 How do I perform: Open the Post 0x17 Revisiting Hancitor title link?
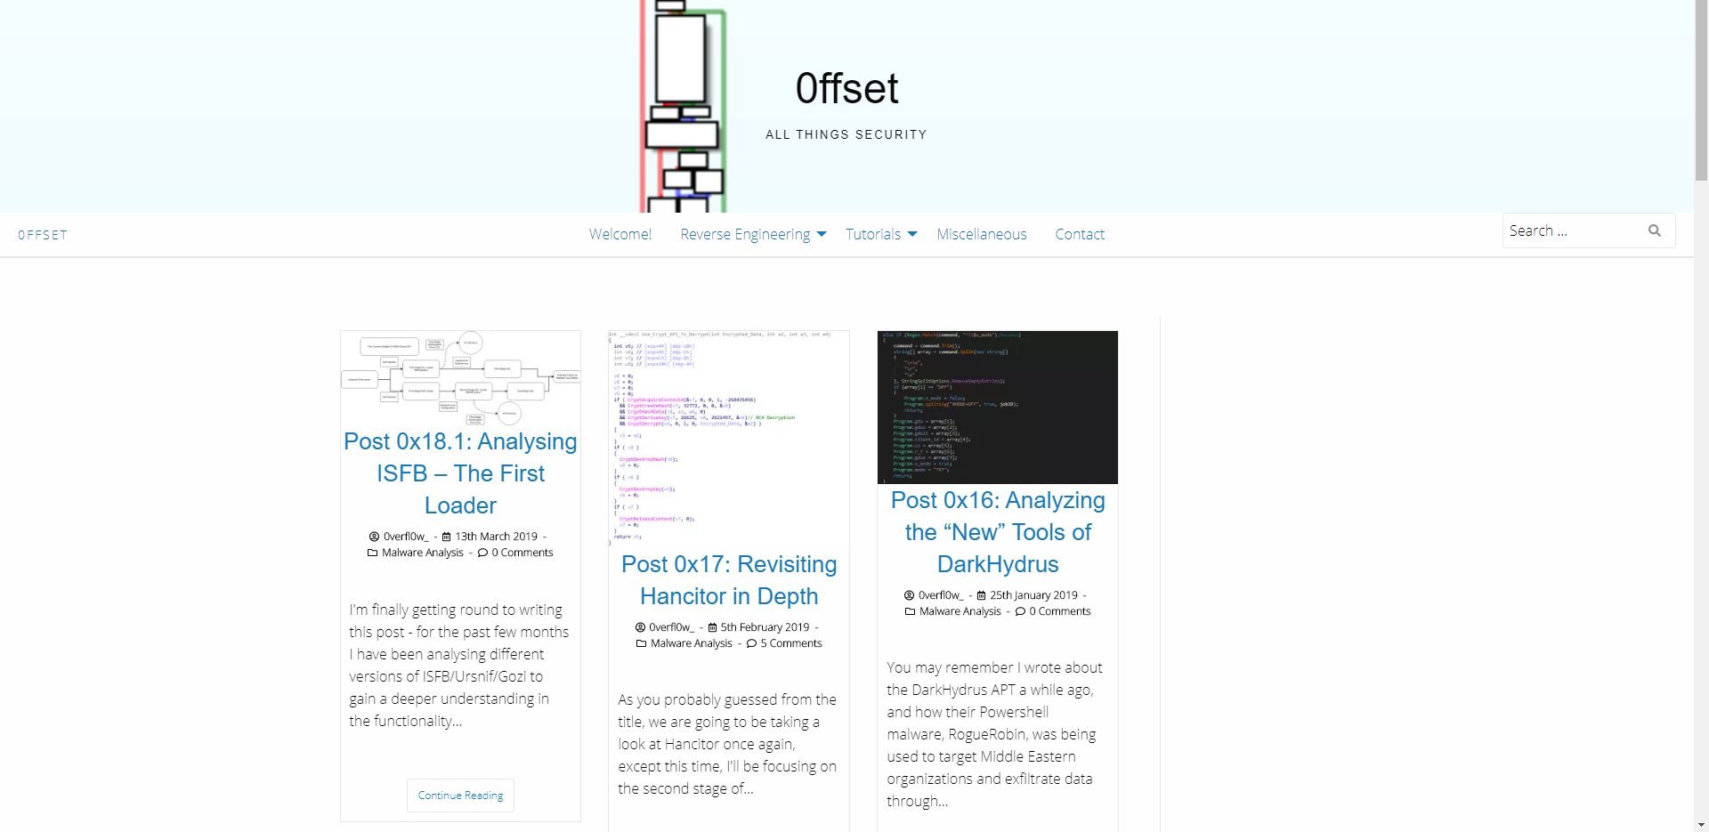point(729,580)
